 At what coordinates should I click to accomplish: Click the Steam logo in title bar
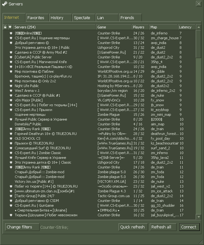tap(5, 4)
